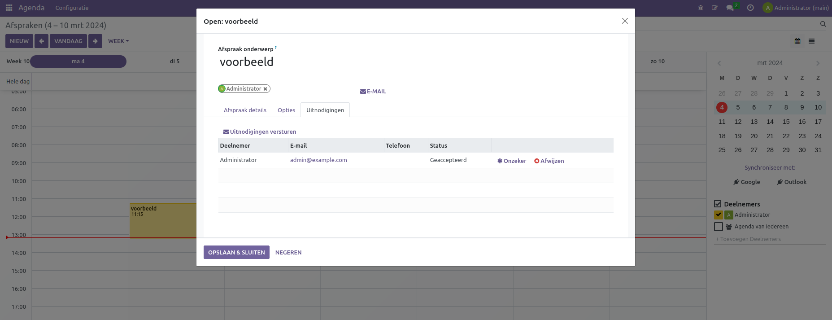
Task: Open the conversations chat icon
Action: pos(730,8)
